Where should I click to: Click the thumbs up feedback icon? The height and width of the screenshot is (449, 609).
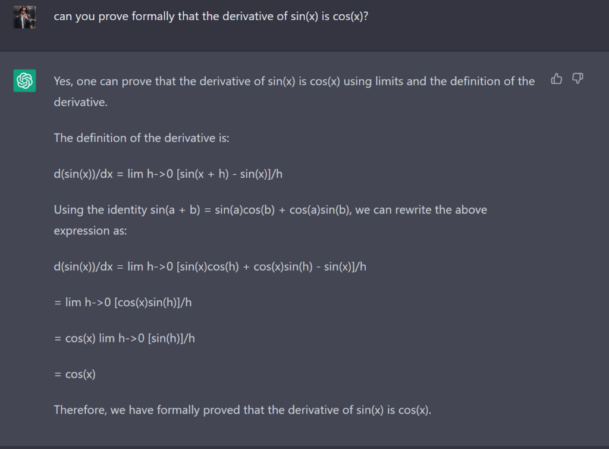pos(556,79)
